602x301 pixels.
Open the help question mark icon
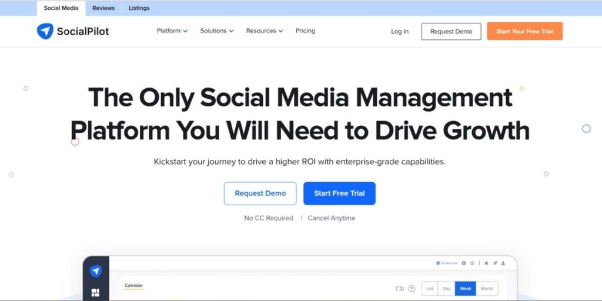tap(412, 289)
